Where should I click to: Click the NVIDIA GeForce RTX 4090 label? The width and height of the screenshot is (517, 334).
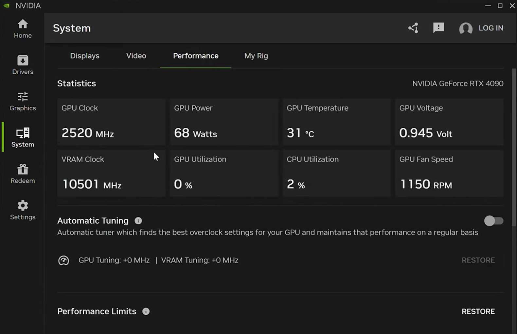point(458,83)
